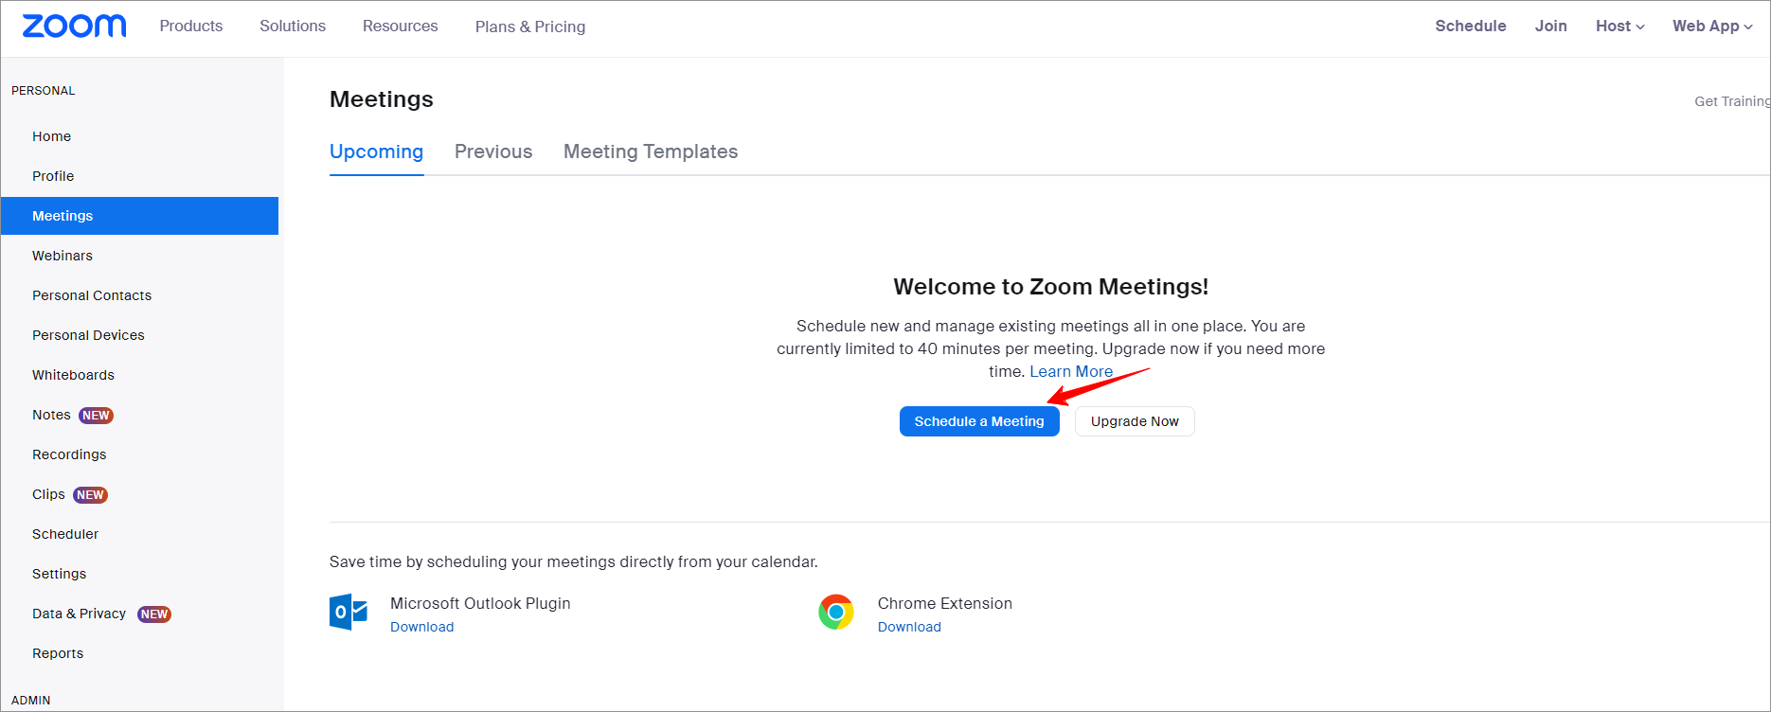Open the Resources menu
Image resolution: width=1771 pixels, height=712 pixels.
click(401, 27)
